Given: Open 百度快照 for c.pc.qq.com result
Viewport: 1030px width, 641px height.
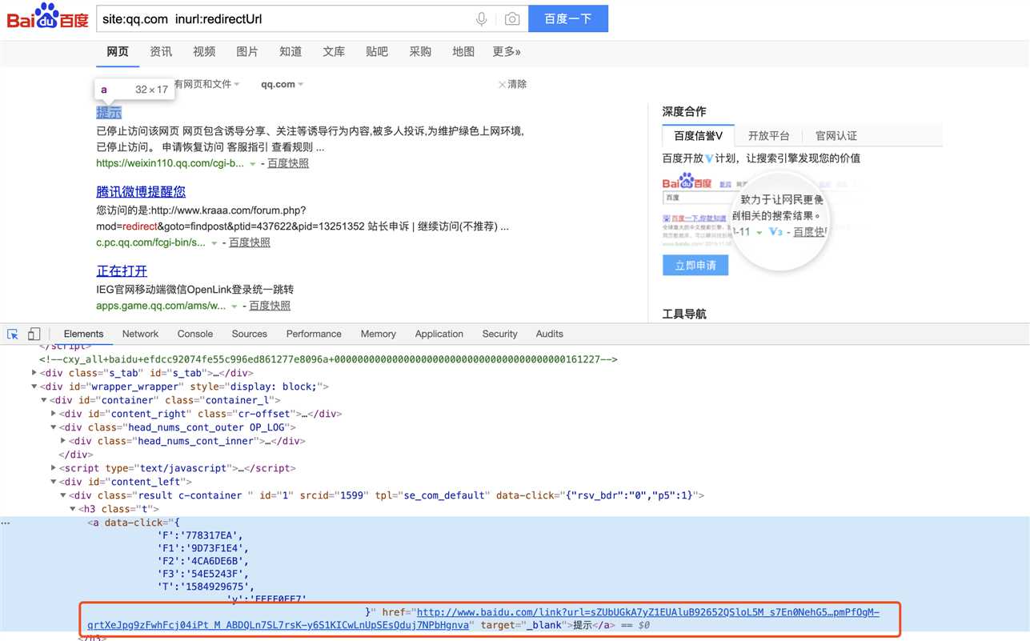Looking at the screenshot, I should [x=250, y=242].
